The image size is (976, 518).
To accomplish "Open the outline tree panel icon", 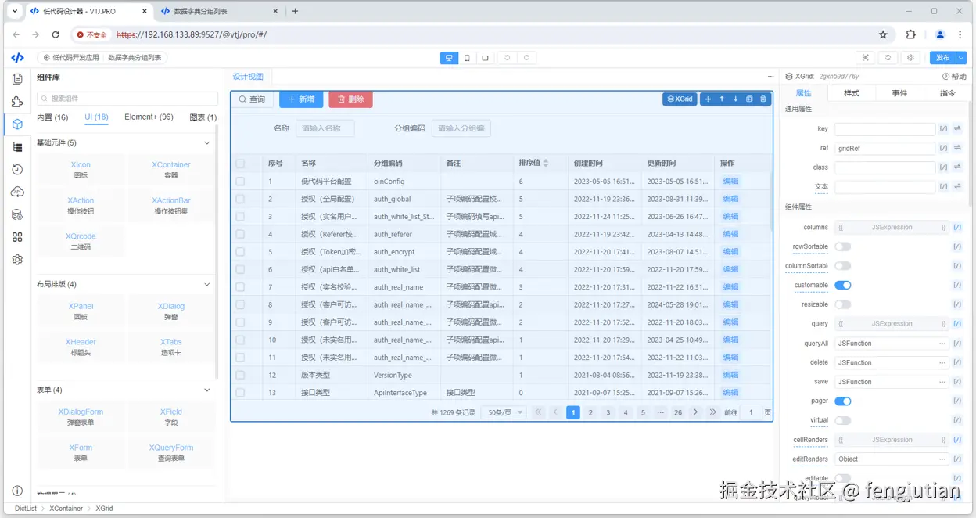I will pos(17,147).
